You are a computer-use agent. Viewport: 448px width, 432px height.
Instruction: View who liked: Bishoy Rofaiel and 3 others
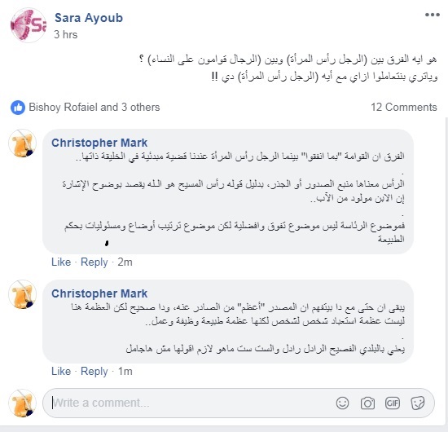[94, 108]
